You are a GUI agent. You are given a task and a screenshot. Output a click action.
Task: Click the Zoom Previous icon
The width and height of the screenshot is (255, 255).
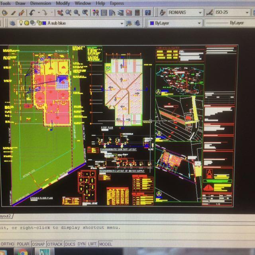pos(85,13)
